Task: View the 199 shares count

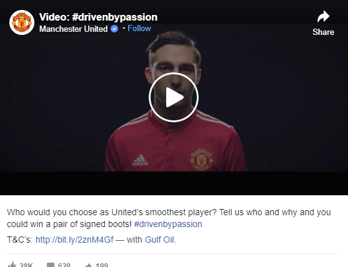Action: click(102, 265)
